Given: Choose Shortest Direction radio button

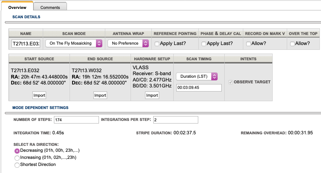Looking at the screenshot, I should pyautogui.click(x=17, y=165).
